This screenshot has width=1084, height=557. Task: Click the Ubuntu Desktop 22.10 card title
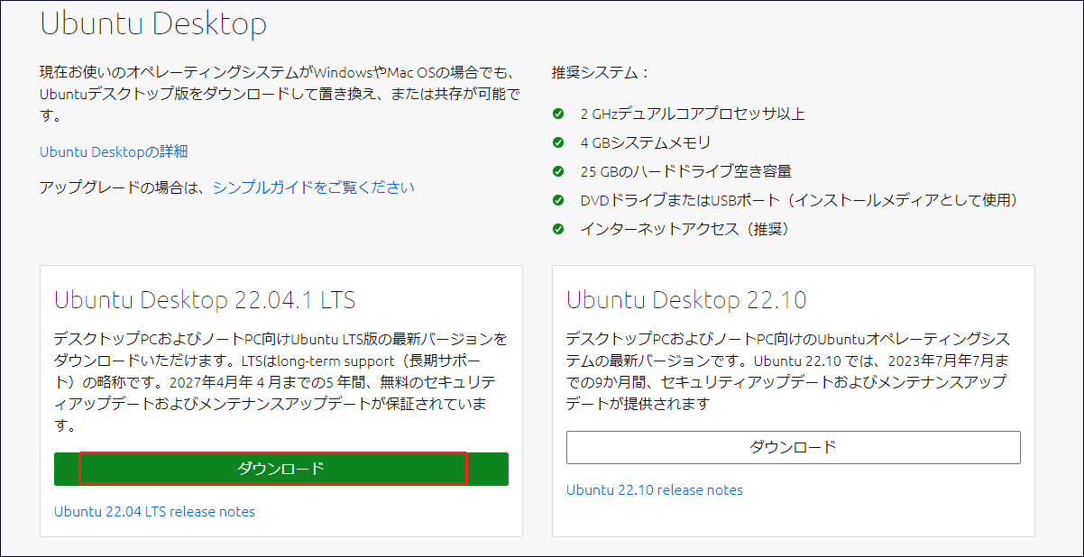686,299
